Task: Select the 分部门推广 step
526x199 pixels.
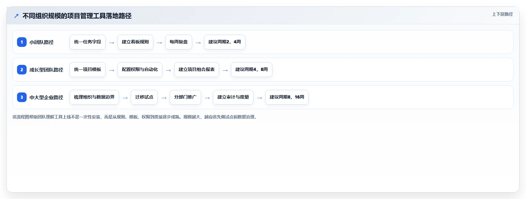Action: tap(185, 97)
